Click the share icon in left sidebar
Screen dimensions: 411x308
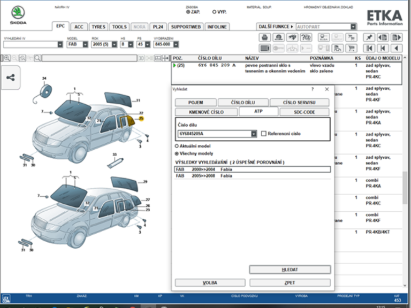pos(10,78)
